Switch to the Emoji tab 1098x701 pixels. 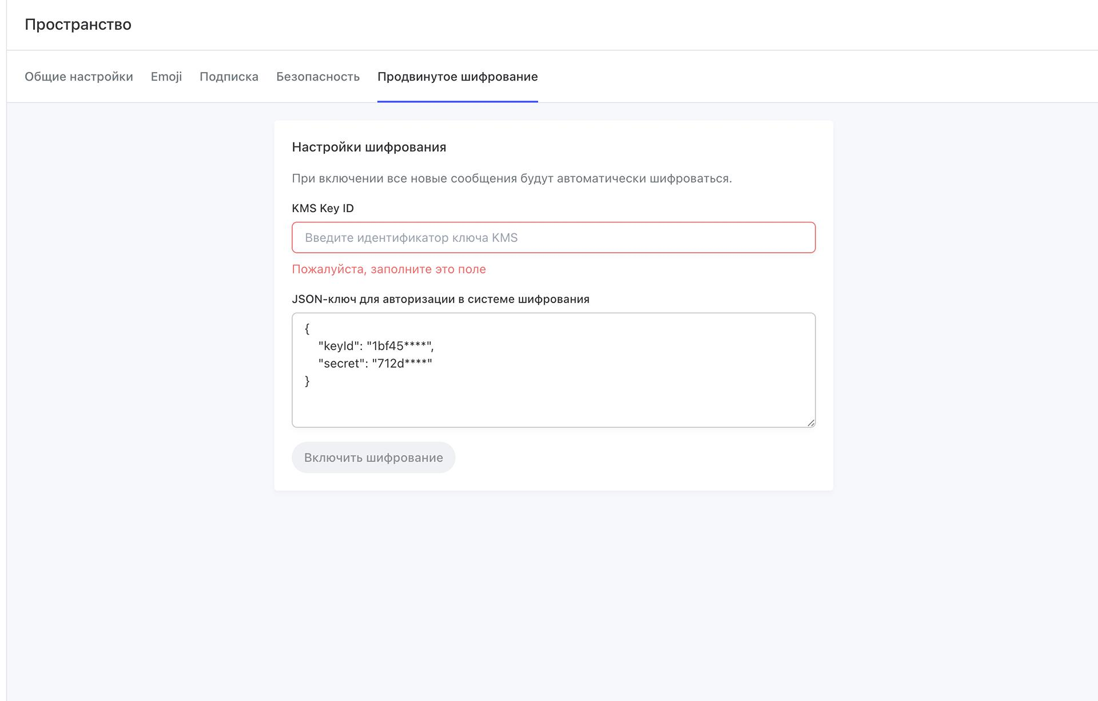(166, 77)
